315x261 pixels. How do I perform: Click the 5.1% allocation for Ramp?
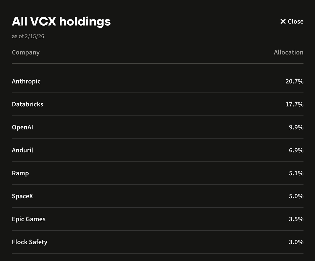pyautogui.click(x=296, y=173)
